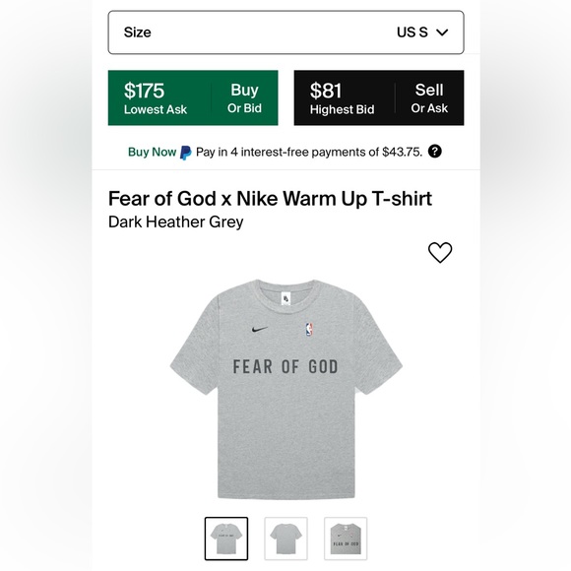The height and width of the screenshot is (571, 571).
Task: Select first front-view shirt thumbnail
Action: 226,539
